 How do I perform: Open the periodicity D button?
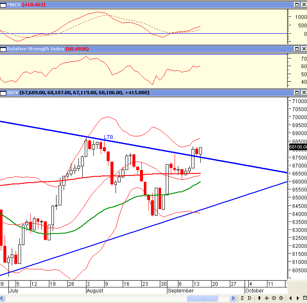pos(249,298)
